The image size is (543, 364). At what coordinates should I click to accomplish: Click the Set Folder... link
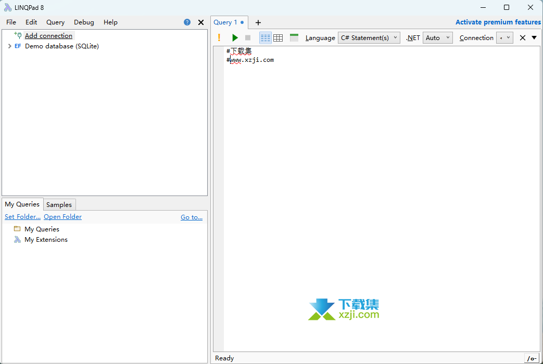point(22,217)
